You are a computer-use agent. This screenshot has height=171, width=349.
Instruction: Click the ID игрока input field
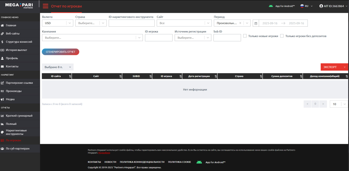pyautogui.click(x=158, y=38)
